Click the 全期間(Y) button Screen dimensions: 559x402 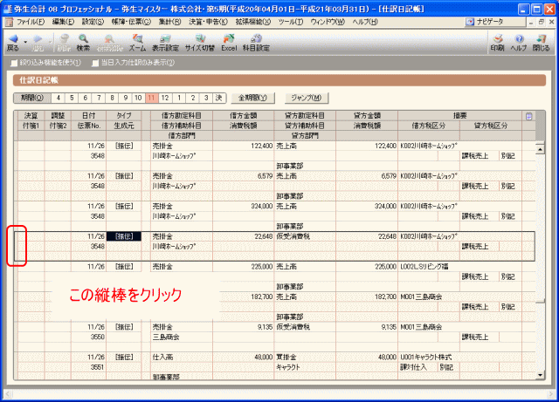pos(252,98)
